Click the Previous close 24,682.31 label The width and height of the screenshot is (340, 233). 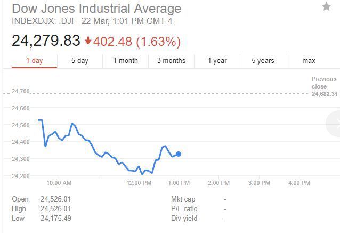pos(324,86)
